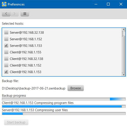Click the scroll down arrow of hosts list
The image size is (127, 129).
pos(124,75)
